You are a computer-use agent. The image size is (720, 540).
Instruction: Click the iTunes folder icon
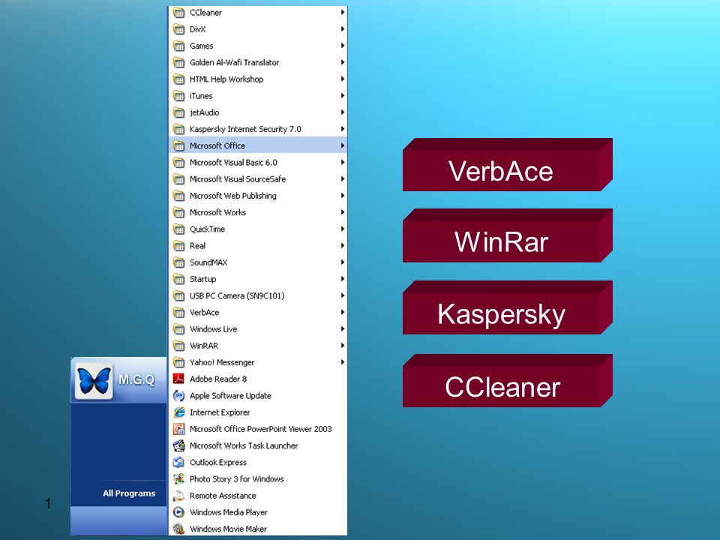178,95
